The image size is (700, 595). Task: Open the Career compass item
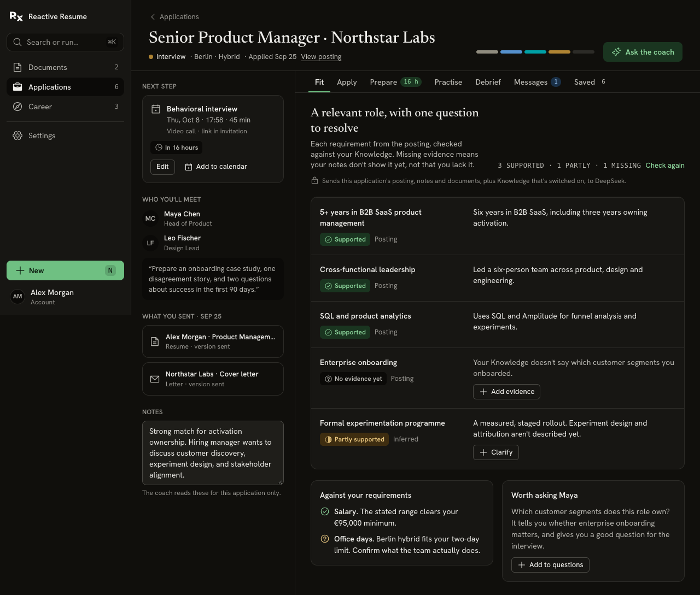[65, 107]
